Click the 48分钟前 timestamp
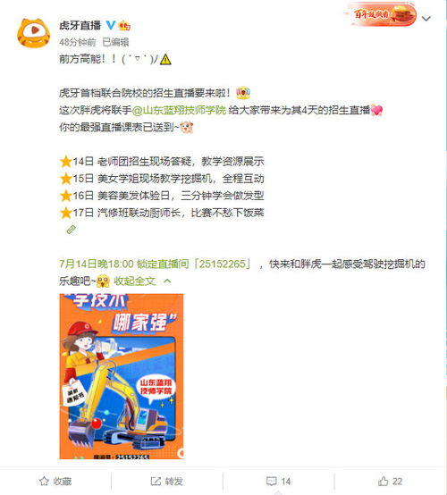Image resolution: width=447 pixels, height=495 pixels. pos(78,42)
